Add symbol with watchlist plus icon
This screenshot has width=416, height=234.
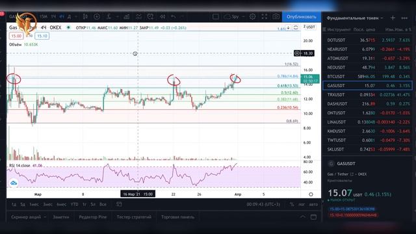(x=393, y=18)
